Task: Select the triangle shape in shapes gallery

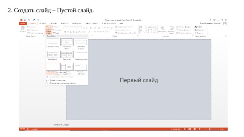Action: click(141, 30)
